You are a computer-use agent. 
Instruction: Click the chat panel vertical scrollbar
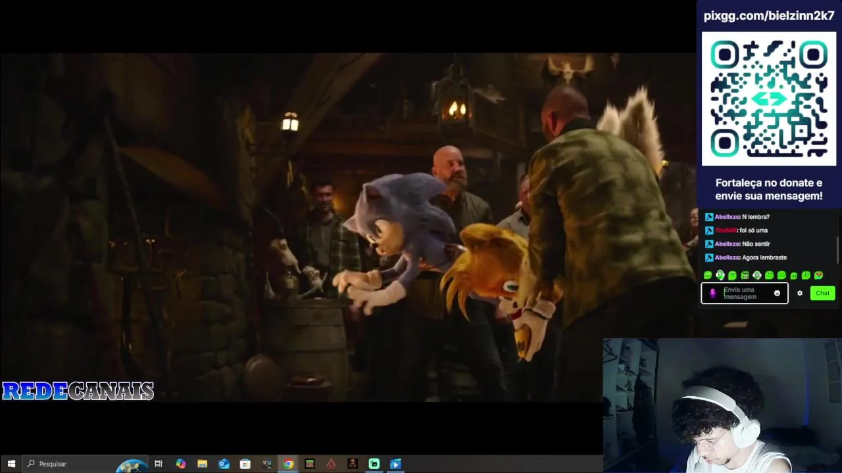[x=838, y=250]
